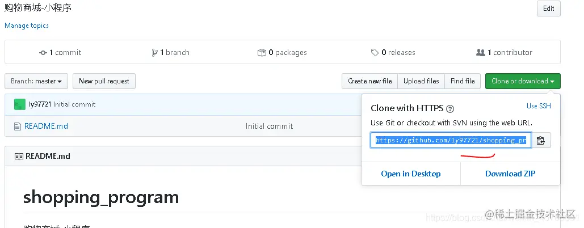Click the shopping_program README heading

click(101, 197)
